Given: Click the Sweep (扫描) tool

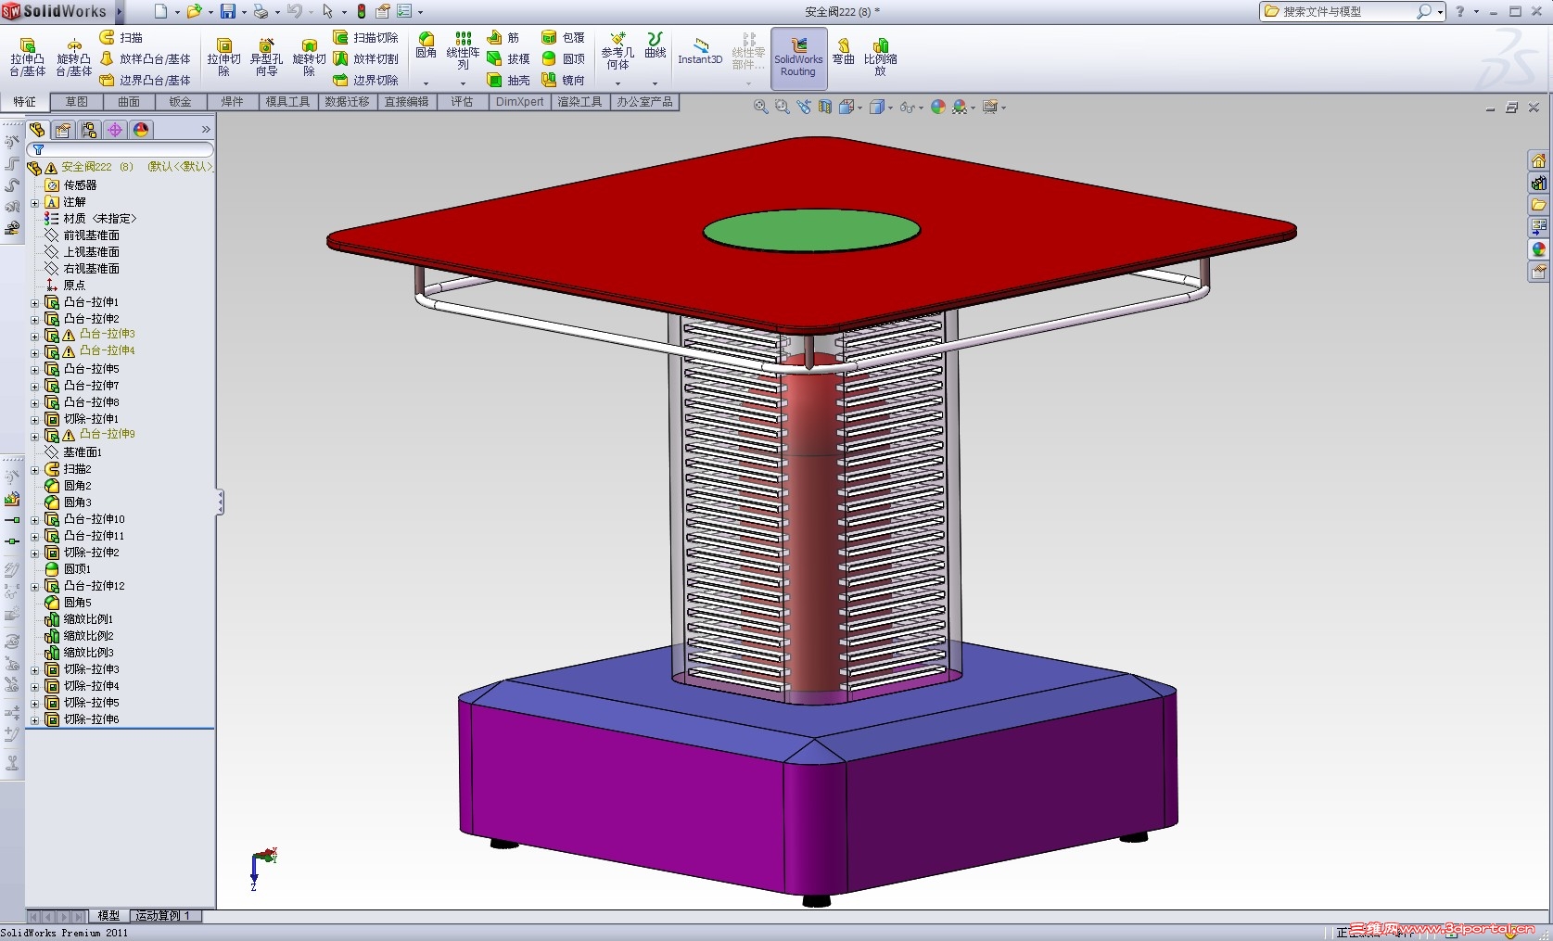Looking at the screenshot, I should (121, 37).
